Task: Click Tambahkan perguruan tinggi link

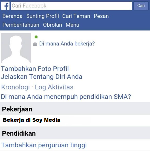Action: click(44, 145)
